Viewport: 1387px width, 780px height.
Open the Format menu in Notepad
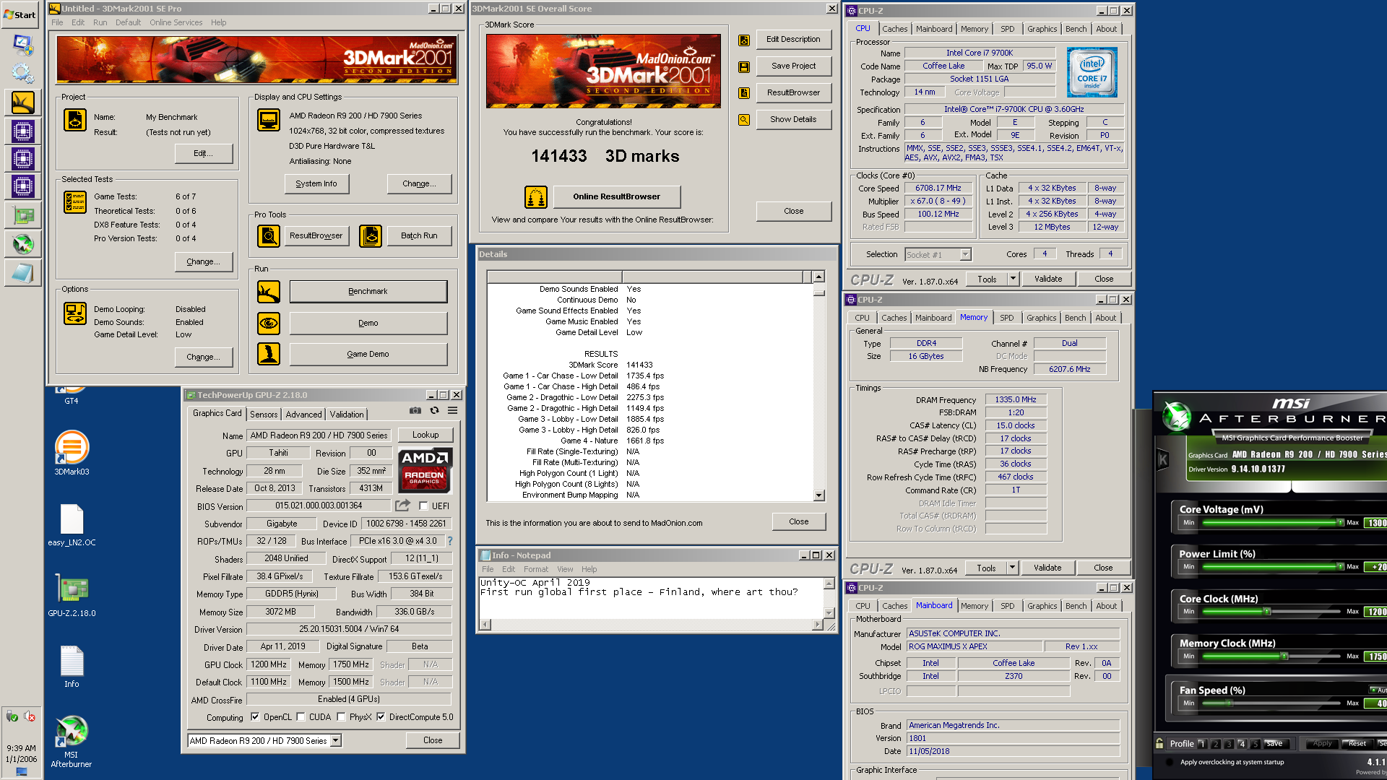[x=535, y=569]
